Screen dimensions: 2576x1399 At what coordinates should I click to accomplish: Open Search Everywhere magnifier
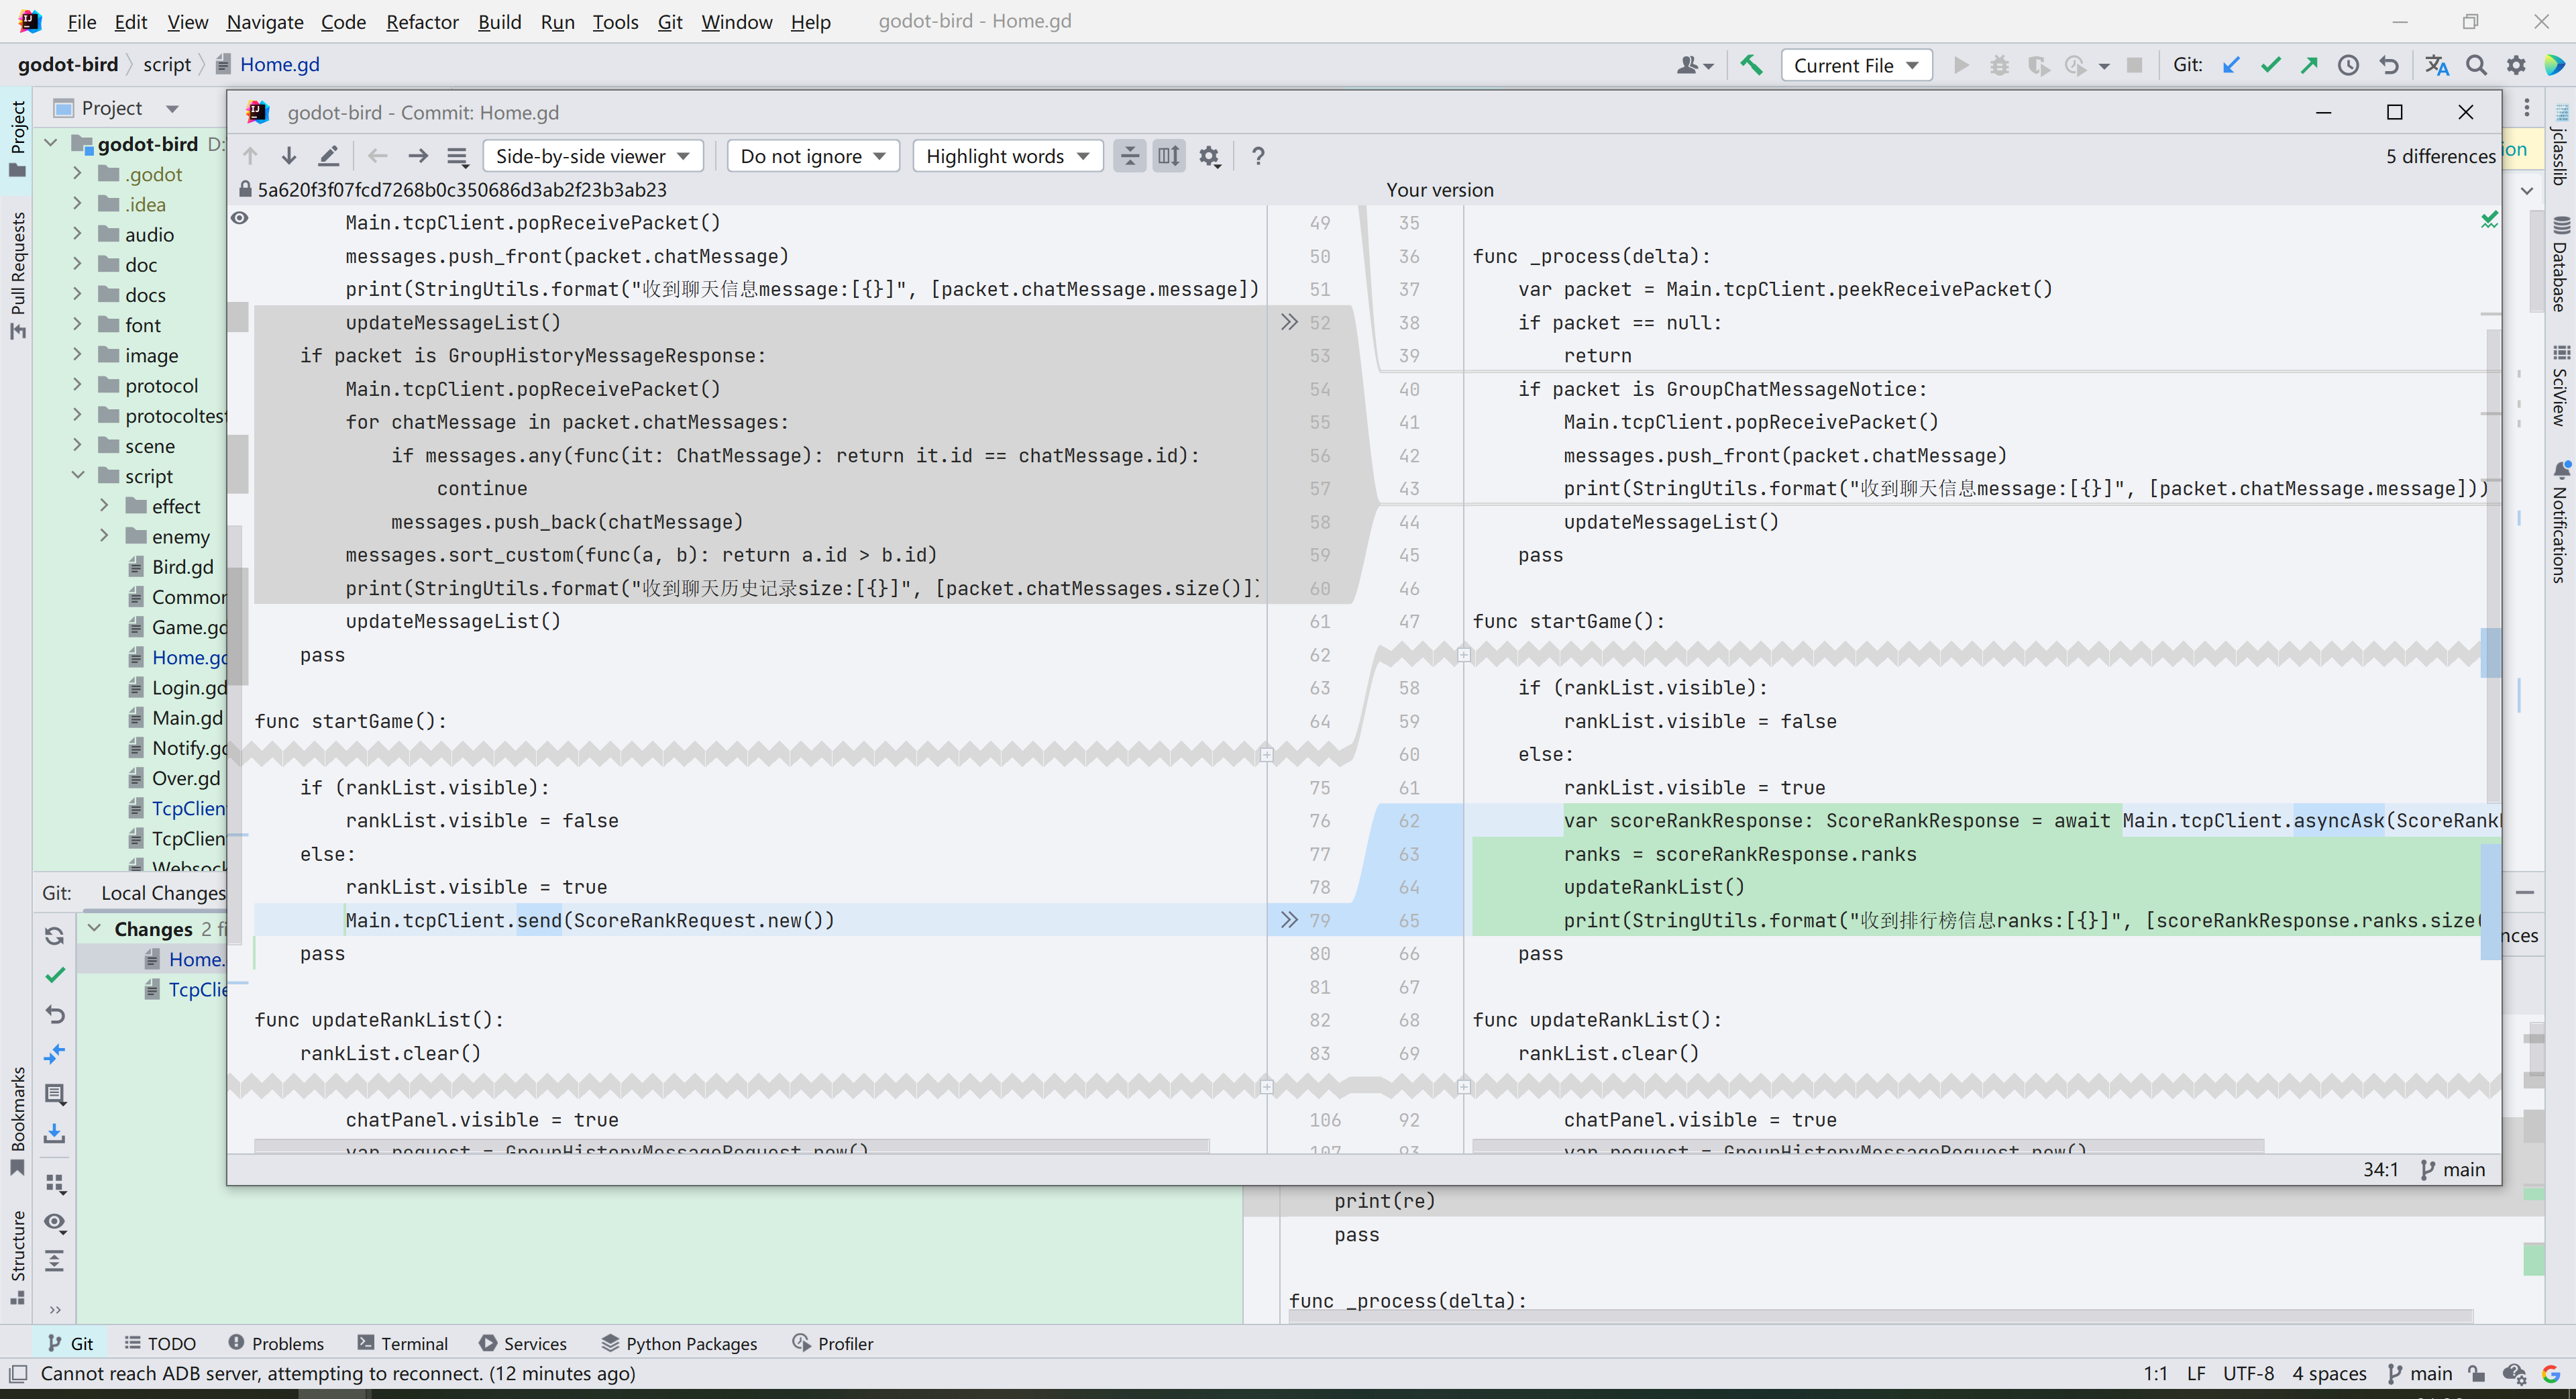pos(2476,65)
